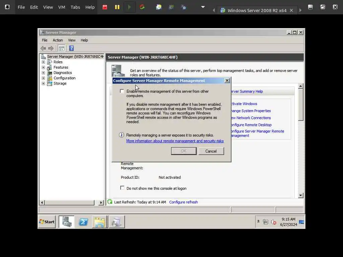Click the forward arrow in Server Manager toolbar

click(x=51, y=48)
